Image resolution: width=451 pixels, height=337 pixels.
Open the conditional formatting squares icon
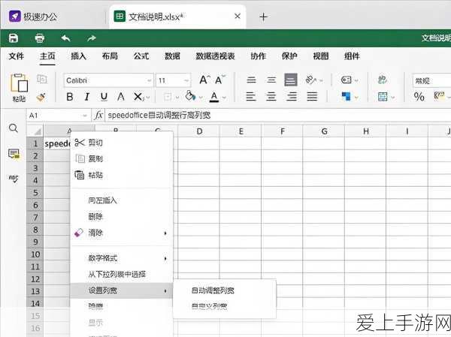(346, 96)
